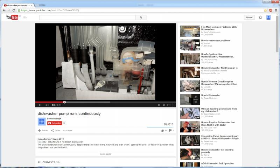Open the YouTube guide menu dropdown
The height and width of the screenshot is (168, 280).
pyautogui.click(x=26, y=17)
